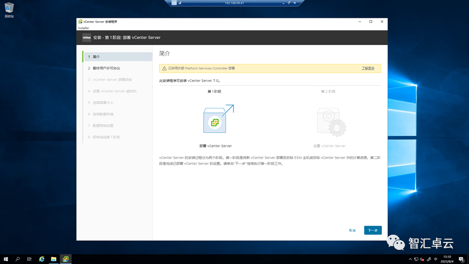The image size is (469, 264).
Task: Click the 192.168.99.41 connection bar title
Action: [234, 3]
